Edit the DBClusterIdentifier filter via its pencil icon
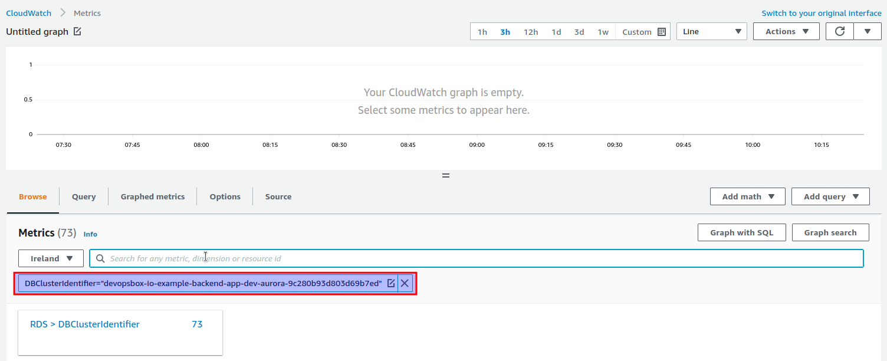 coord(391,283)
